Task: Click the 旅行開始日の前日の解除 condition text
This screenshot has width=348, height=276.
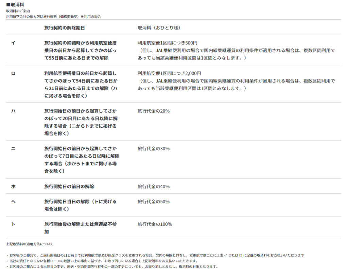Action: coord(69,186)
